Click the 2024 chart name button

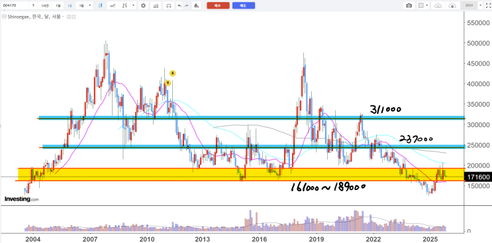(469, 5)
